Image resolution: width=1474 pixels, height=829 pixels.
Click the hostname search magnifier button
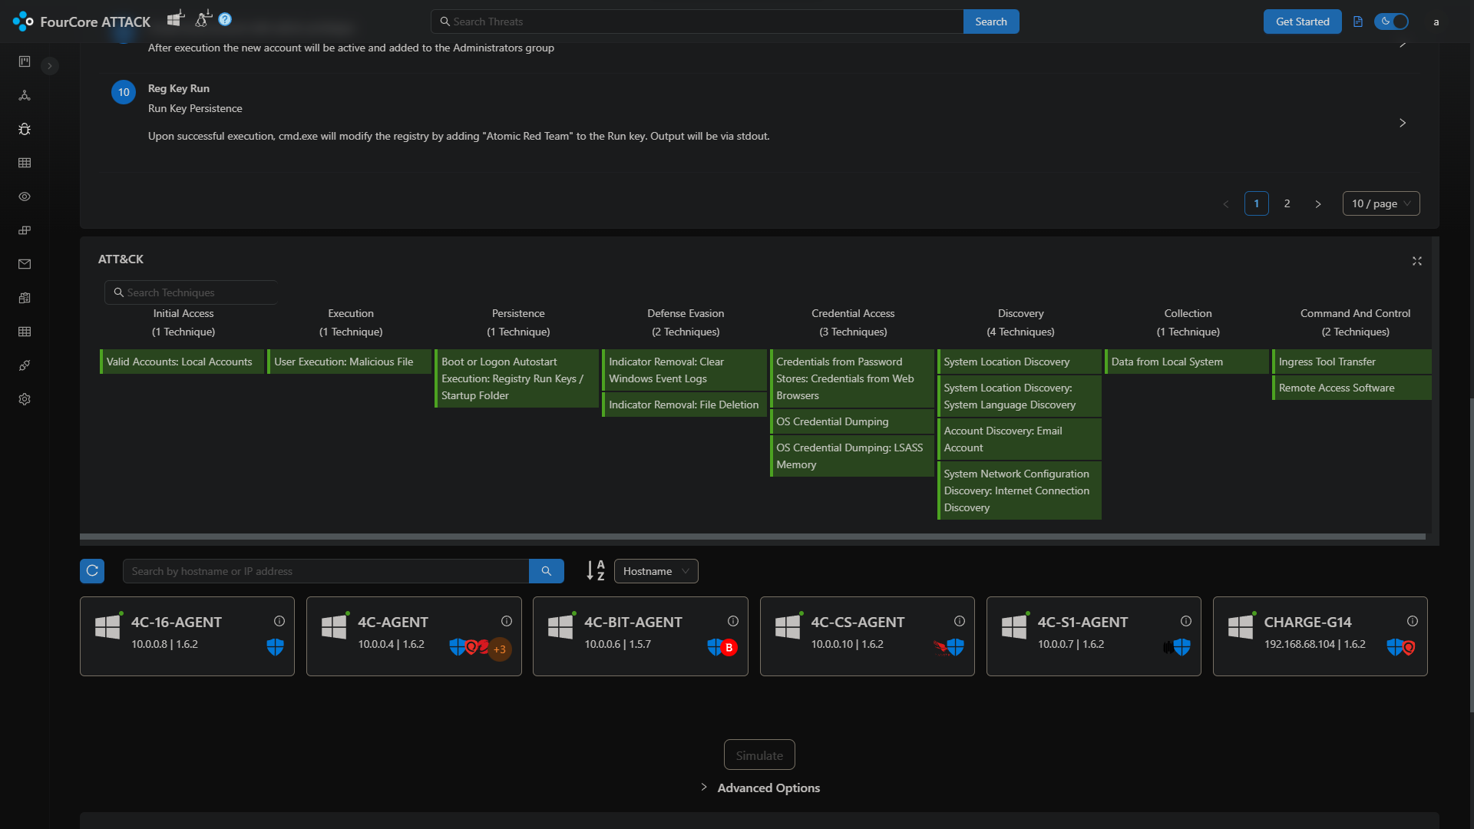(547, 571)
